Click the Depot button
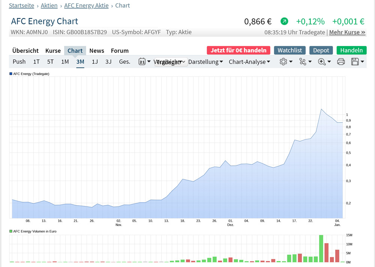The image size is (375, 267). click(321, 50)
